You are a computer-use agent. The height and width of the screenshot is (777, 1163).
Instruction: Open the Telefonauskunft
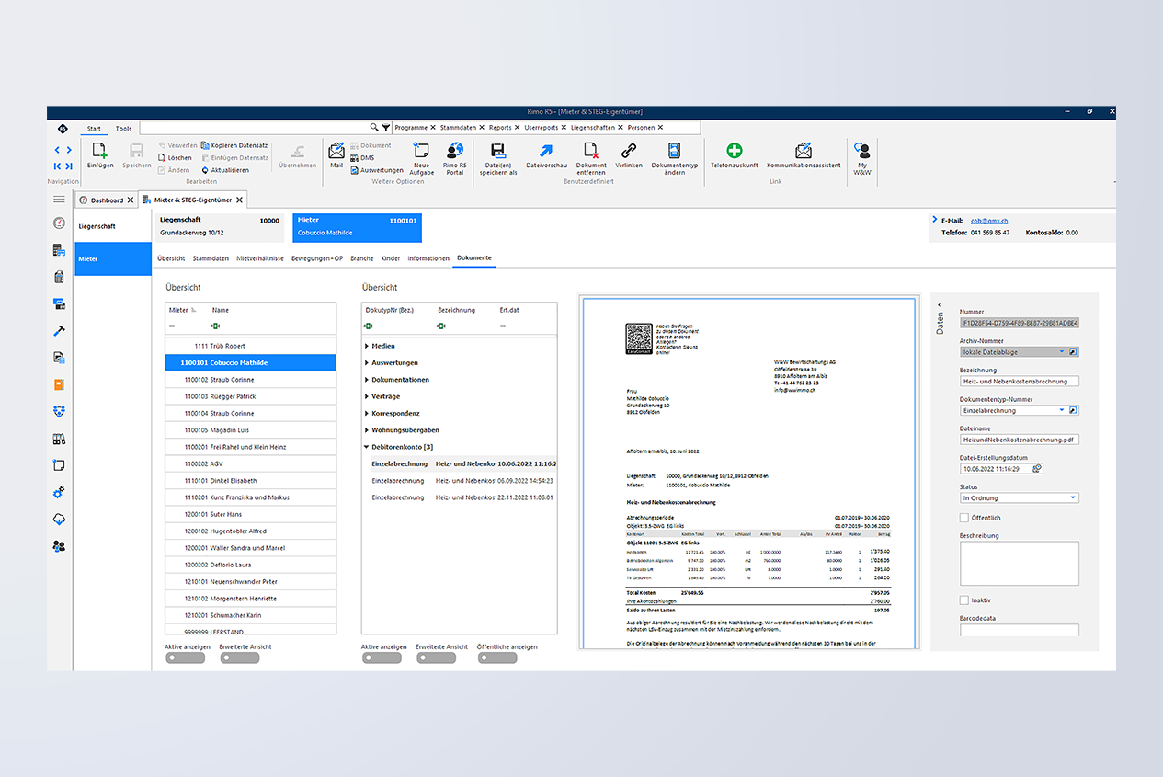pos(734,154)
